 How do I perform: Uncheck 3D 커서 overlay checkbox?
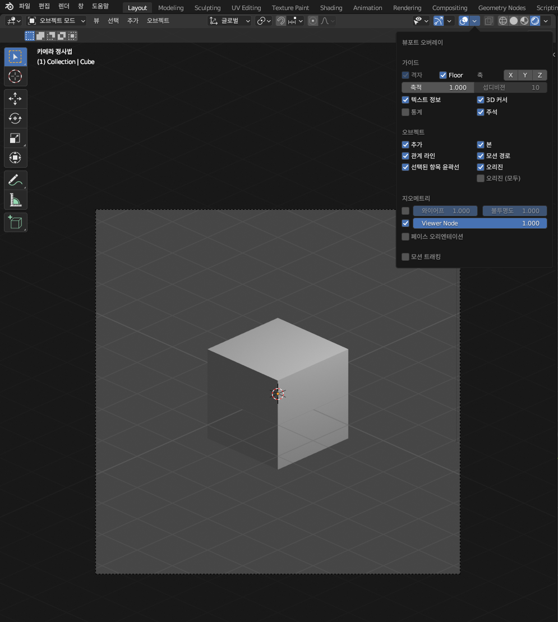pos(481,100)
